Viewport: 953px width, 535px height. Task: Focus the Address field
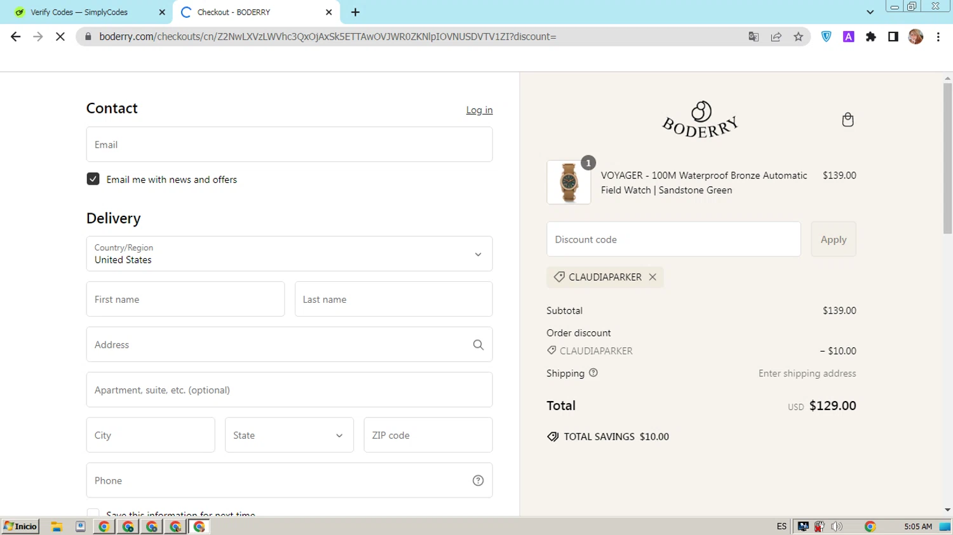(289, 345)
